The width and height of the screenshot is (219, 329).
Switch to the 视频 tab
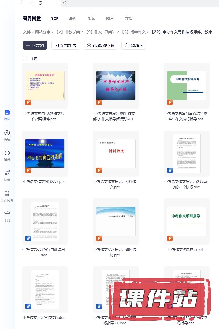pyautogui.click(x=91, y=18)
